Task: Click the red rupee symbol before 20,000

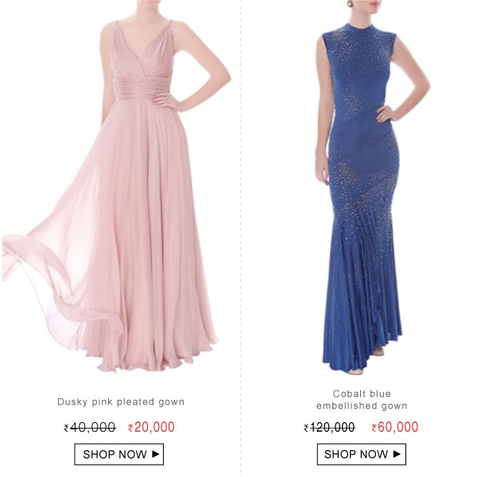Action: click(x=130, y=428)
